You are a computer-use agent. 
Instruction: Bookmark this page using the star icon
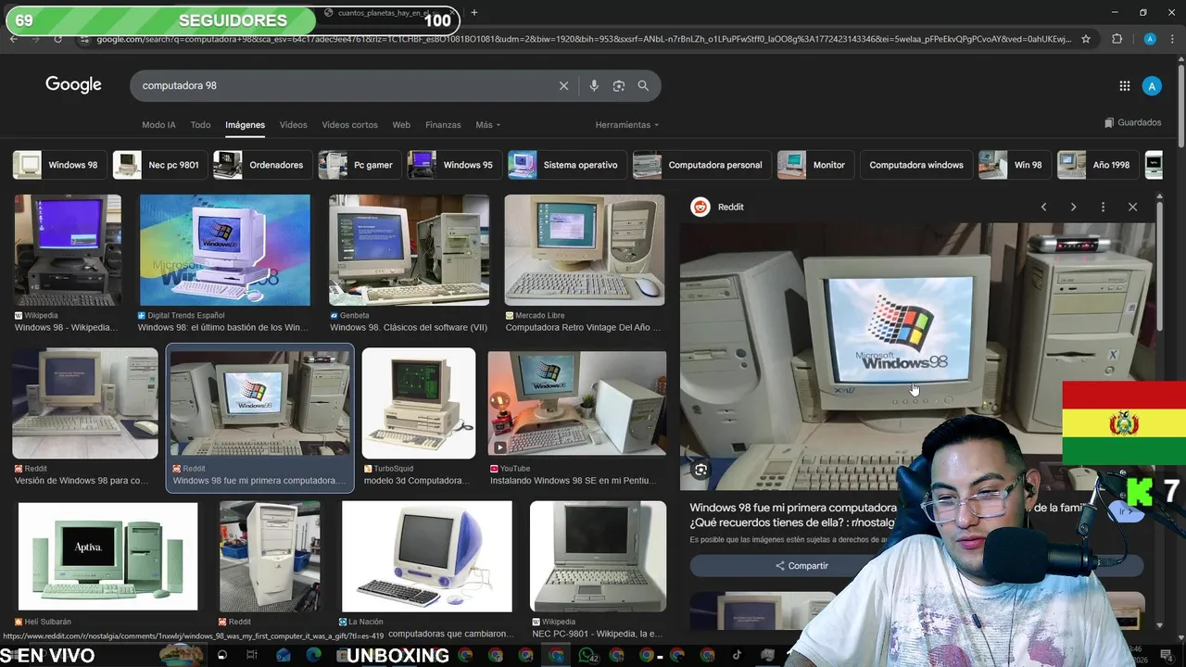click(1086, 39)
